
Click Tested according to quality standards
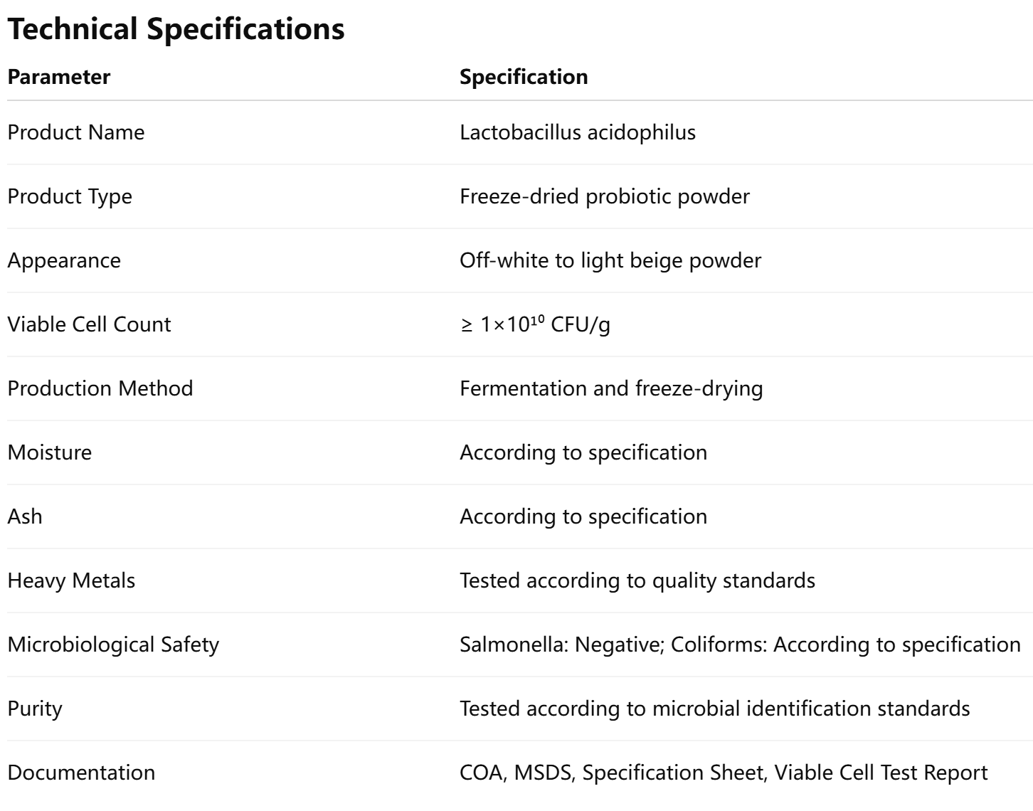(637, 581)
